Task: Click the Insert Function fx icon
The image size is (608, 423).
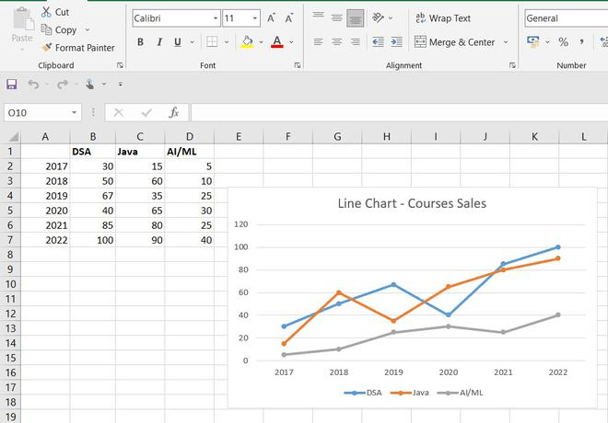Action: [174, 112]
